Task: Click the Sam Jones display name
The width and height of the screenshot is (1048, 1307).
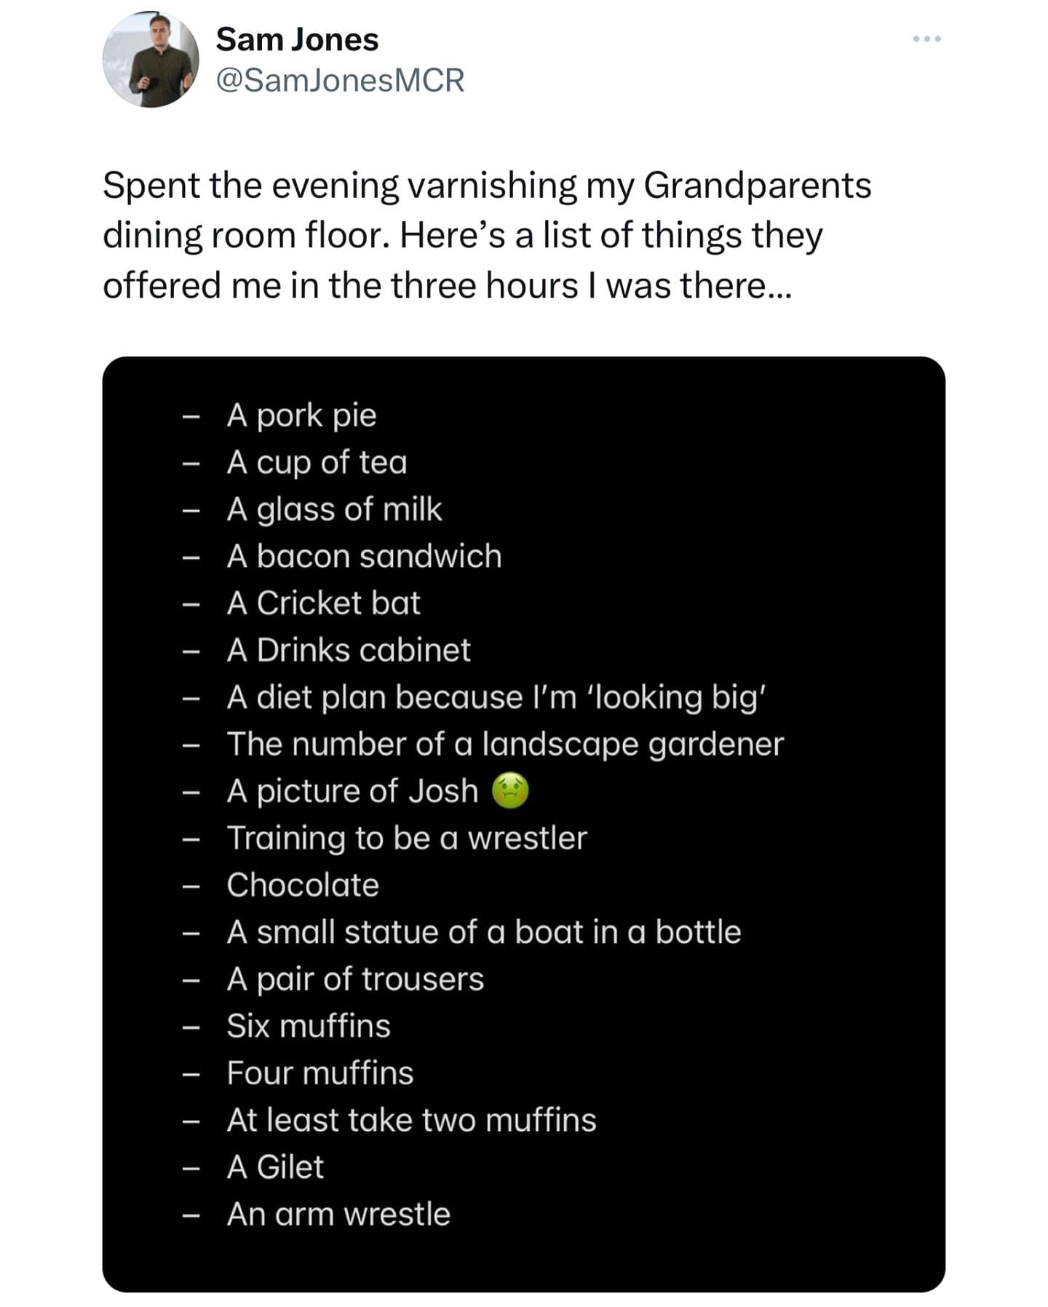Action: 297,40
